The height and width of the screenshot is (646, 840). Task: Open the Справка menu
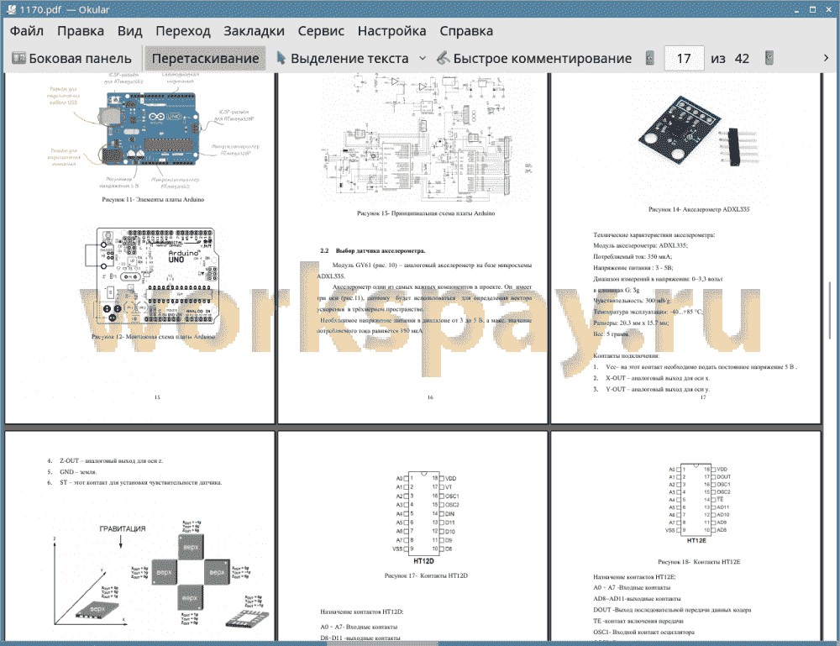pos(466,31)
